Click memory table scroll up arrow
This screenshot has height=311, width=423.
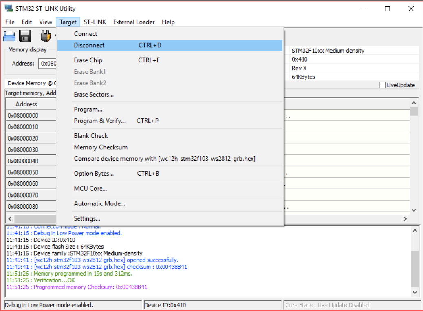tap(414, 103)
